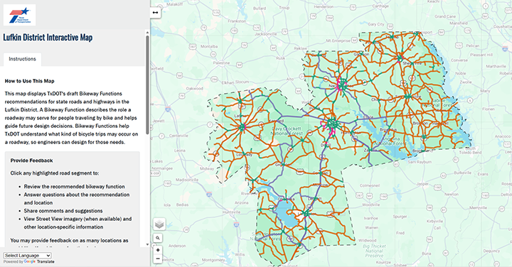Click the Lufkin District Interactive Map title
512x267 pixels.
[x=48, y=38]
